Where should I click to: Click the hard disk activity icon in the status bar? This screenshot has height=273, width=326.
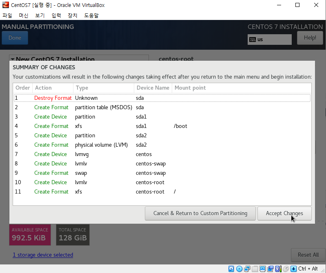click(231, 269)
